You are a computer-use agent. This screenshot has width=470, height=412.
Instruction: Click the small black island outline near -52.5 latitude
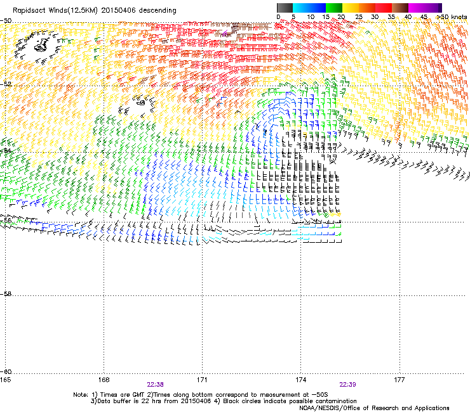[x=140, y=102]
